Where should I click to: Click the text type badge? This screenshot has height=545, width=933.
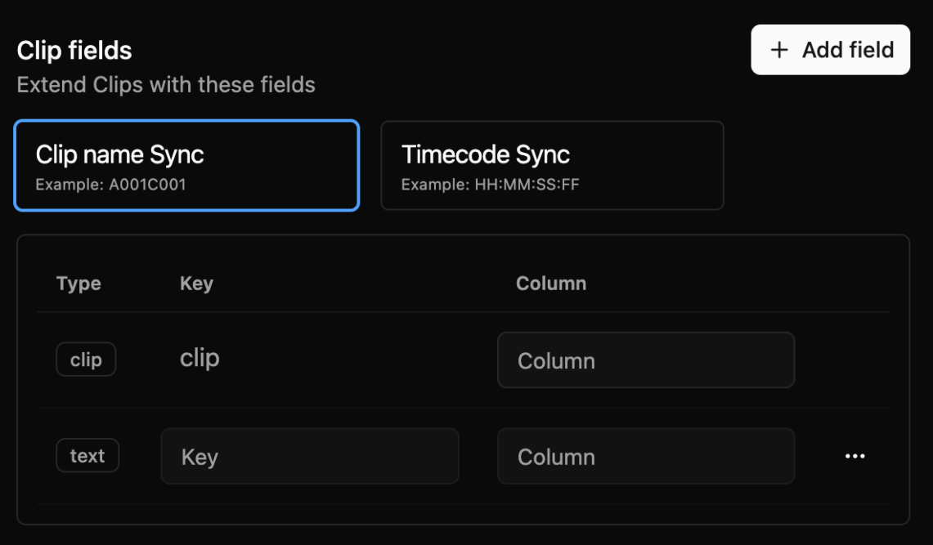(x=87, y=456)
